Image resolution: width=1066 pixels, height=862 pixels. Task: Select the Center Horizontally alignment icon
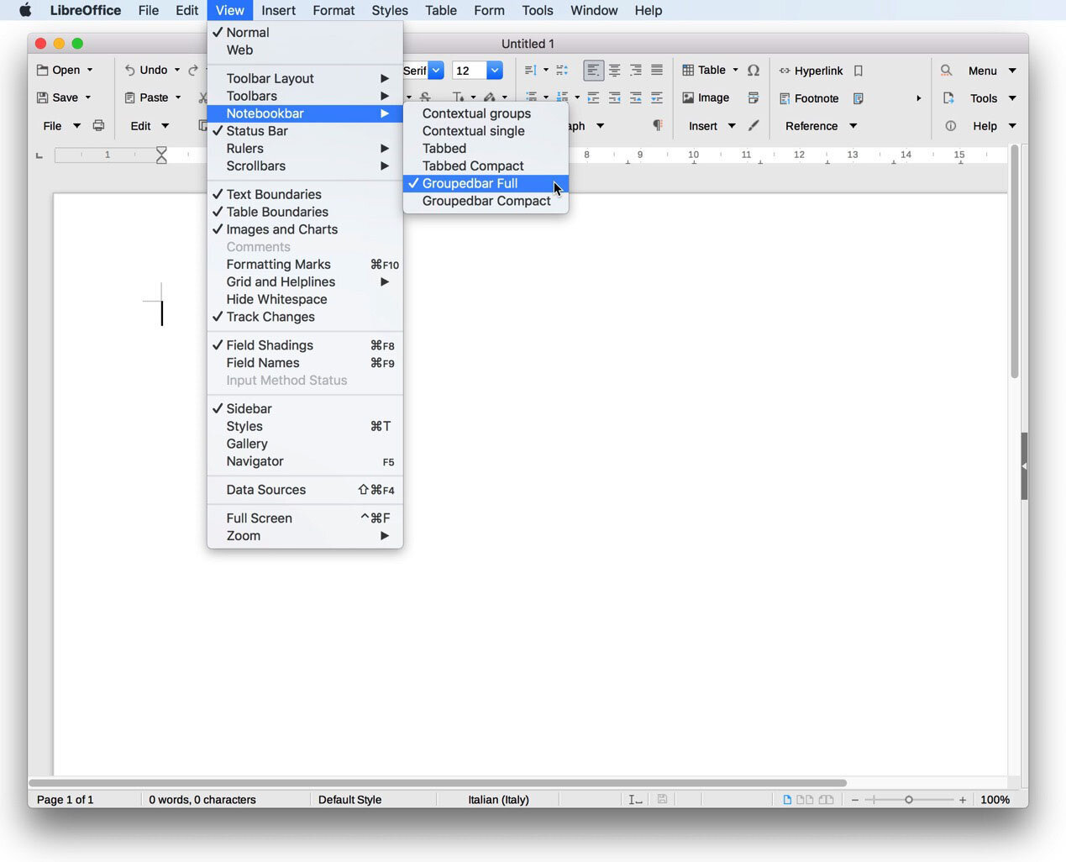[615, 71]
